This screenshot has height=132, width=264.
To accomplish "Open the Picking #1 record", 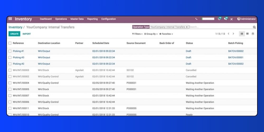I will coord(18,51).
